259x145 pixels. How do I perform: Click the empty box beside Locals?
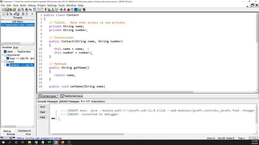click(5, 62)
